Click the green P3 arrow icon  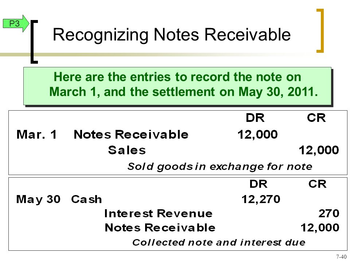(x=16, y=23)
